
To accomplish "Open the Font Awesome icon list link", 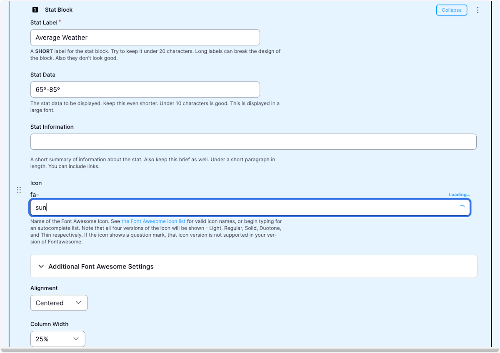I will point(153,221).
